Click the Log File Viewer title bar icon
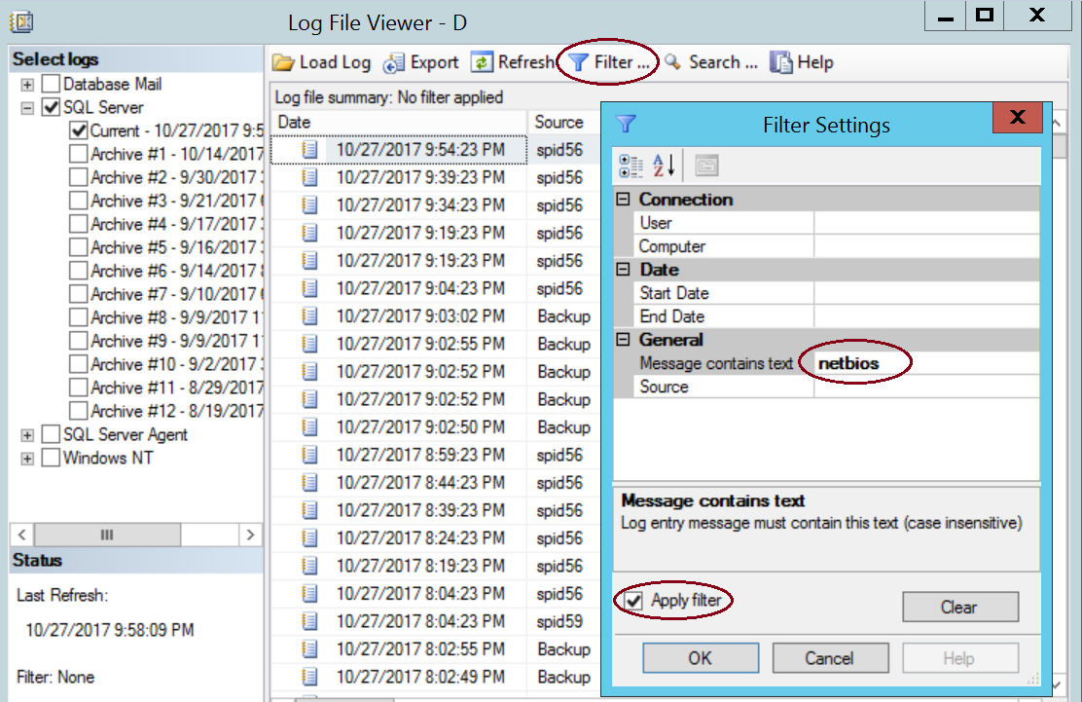 [x=21, y=22]
